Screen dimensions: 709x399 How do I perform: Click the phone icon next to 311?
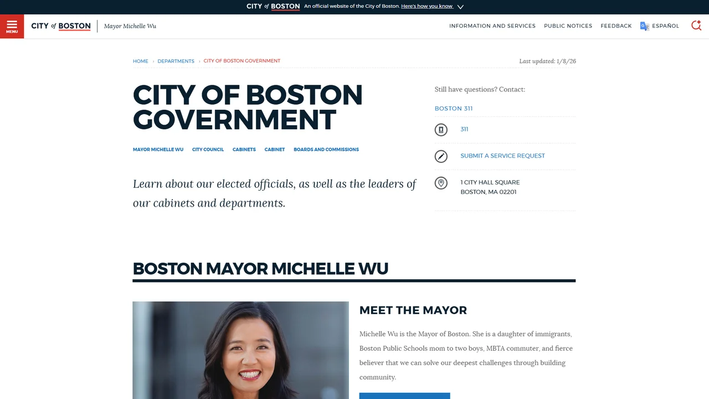[441, 130]
